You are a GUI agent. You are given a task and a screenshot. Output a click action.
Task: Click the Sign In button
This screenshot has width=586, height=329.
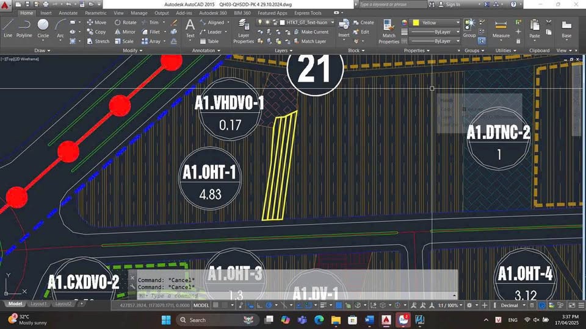452,4
